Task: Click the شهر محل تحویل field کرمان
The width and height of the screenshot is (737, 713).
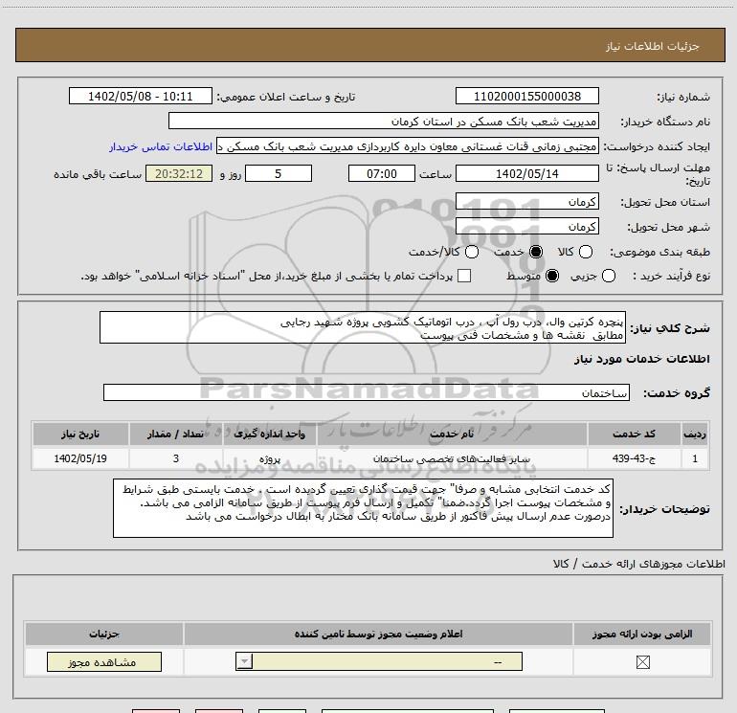Action: [x=526, y=227]
